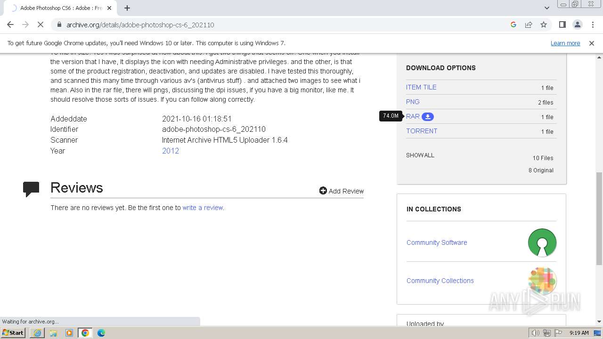Open media player from taskbar
The image size is (603, 339).
pyautogui.click(x=69, y=333)
